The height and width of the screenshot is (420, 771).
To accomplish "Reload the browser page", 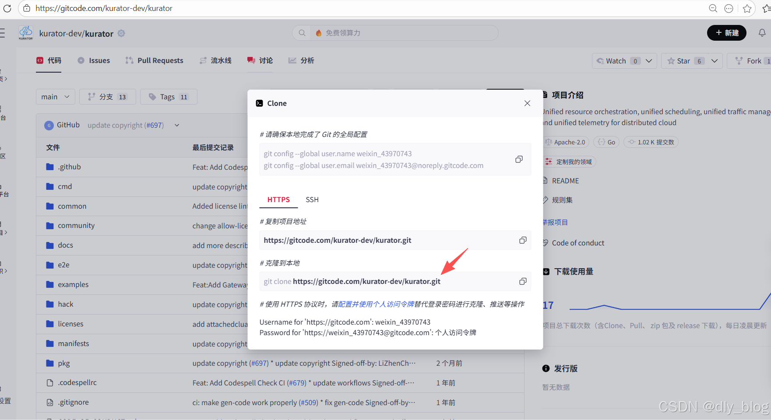I will pos(7,8).
